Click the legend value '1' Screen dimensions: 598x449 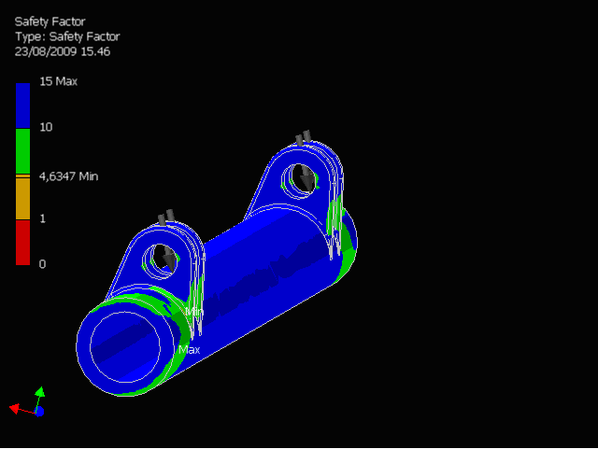tap(42, 218)
